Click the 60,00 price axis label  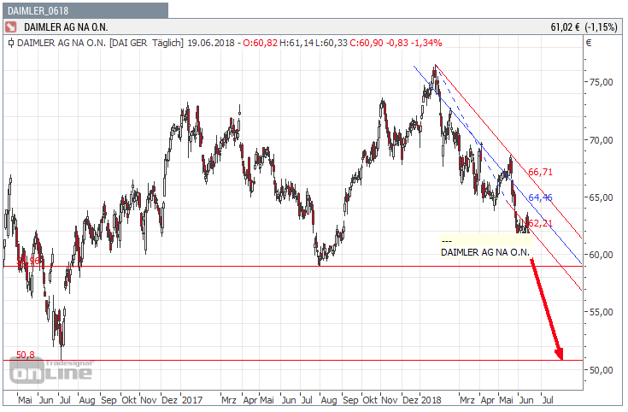pos(602,255)
